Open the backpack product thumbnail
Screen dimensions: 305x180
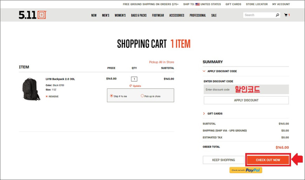pyautogui.click(x=31, y=89)
